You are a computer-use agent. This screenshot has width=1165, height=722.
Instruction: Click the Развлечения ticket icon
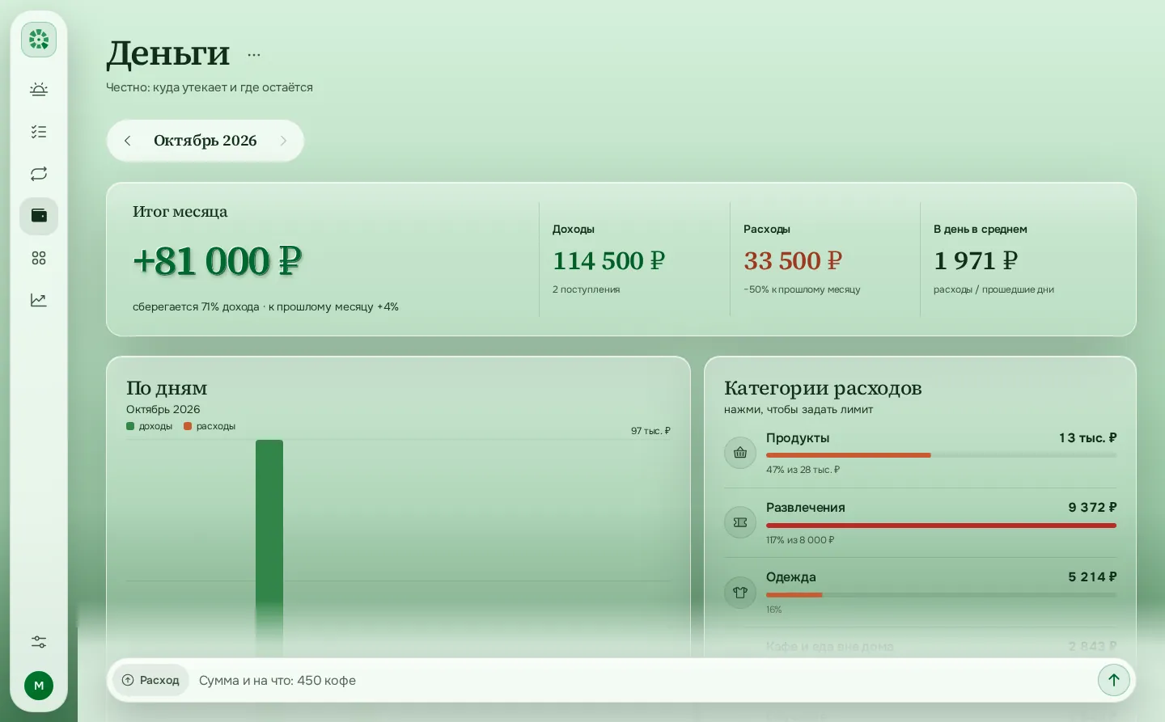click(740, 522)
